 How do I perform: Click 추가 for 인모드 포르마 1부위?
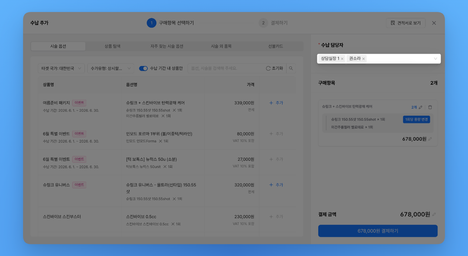click(276, 134)
